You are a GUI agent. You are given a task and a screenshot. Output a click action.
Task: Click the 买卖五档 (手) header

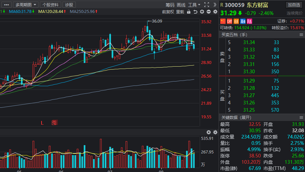pos(234,35)
